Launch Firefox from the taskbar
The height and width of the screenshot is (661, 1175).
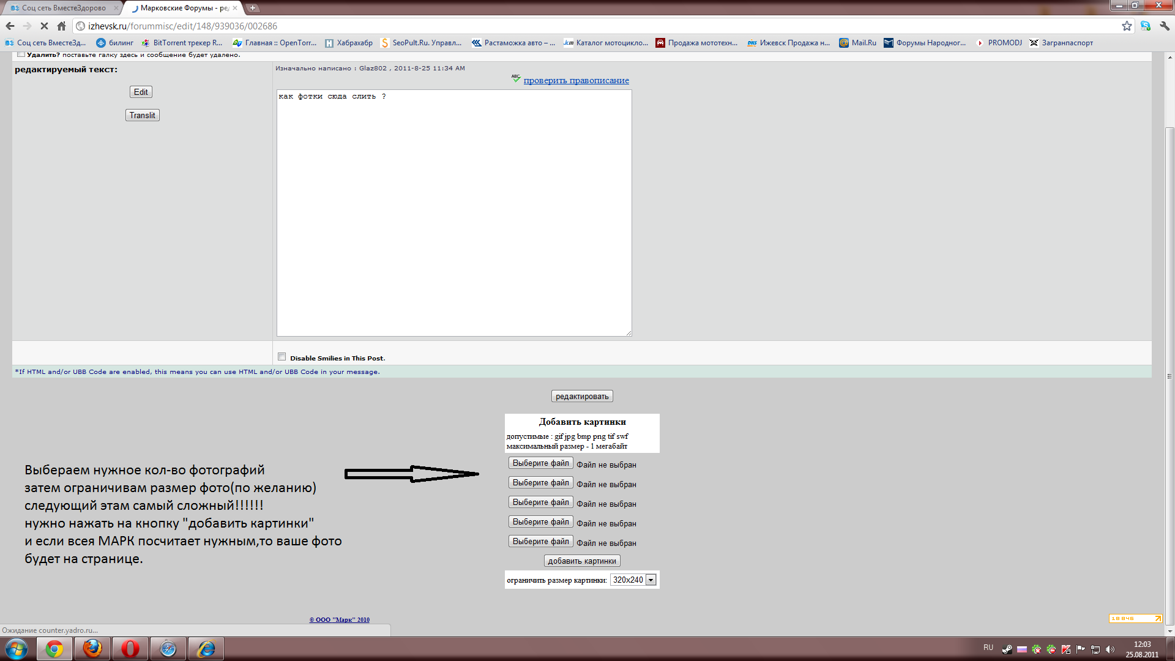(92, 648)
